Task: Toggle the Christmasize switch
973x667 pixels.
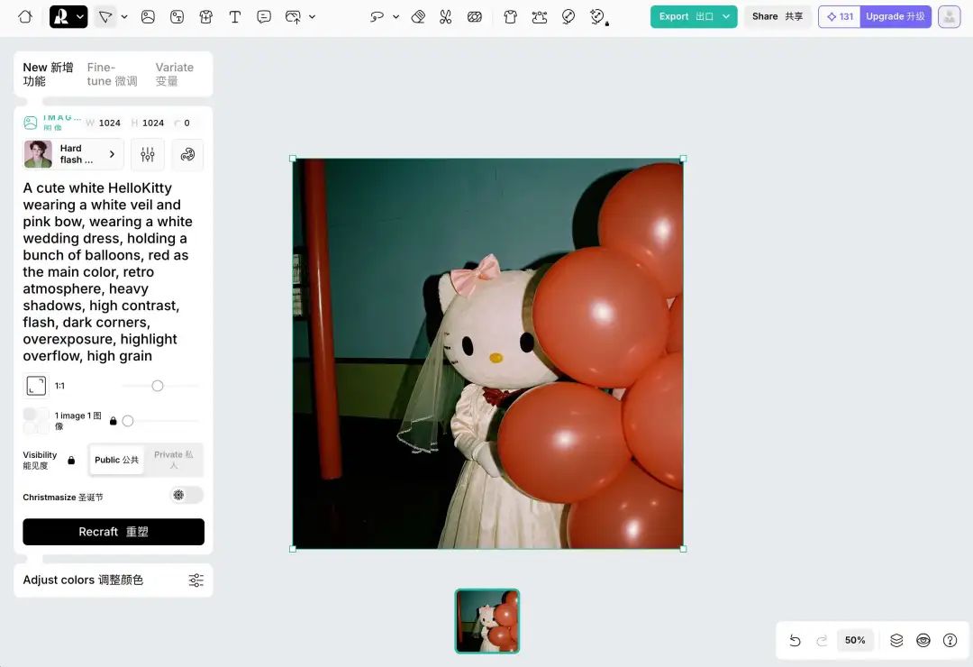Action: click(x=186, y=495)
